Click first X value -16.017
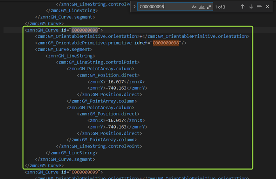The width and height of the screenshot is (276, 179). point(115,82)
